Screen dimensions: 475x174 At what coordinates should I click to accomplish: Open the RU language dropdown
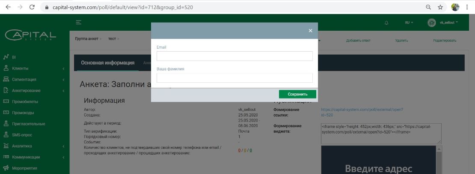point(409,22)
